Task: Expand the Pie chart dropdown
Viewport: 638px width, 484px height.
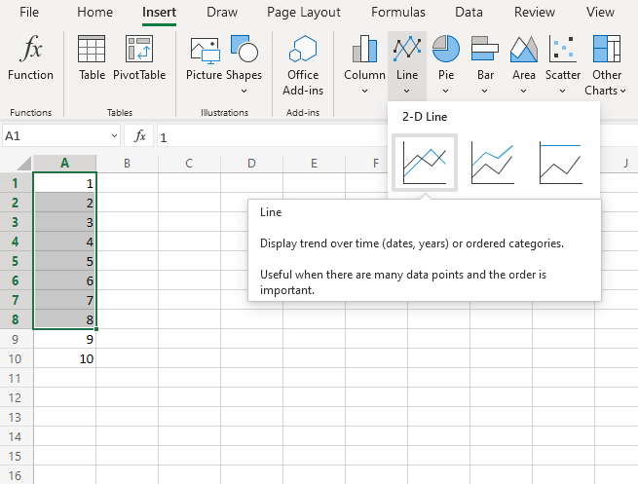Action: pyautogui.click(x=446, y=63)
